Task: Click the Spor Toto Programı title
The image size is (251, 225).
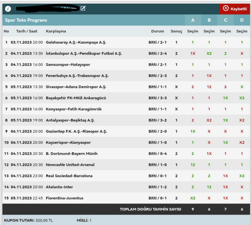Action: pyautogui.click(x=26, y=20)
